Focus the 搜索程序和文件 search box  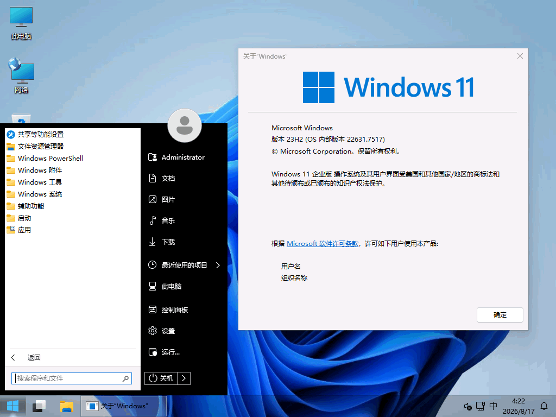pyautogui.click(x=72, y=378)
